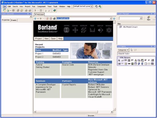Open the URL address dropdown arrow
Image resolution: width=157 pixels, height=118 pixels.
[x=111, y=19]
